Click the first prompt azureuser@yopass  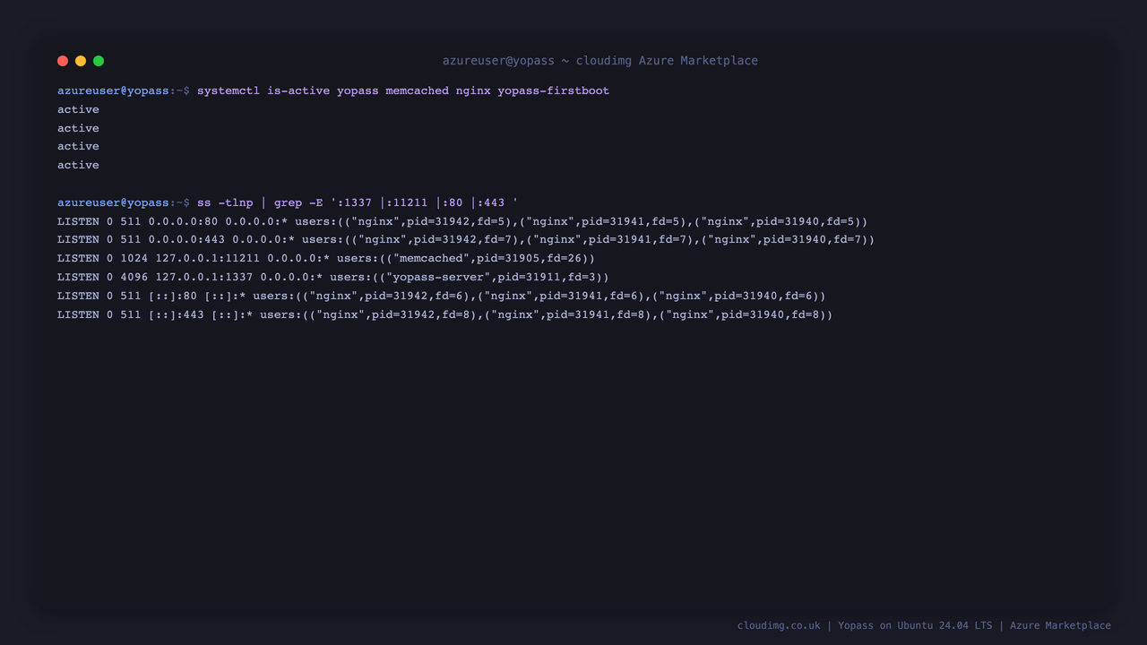tap(113, 90)
